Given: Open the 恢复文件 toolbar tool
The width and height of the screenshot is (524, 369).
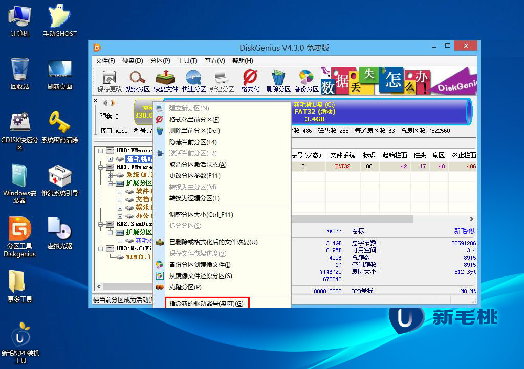Looking at the screenshot, I should tap(166, 81).
